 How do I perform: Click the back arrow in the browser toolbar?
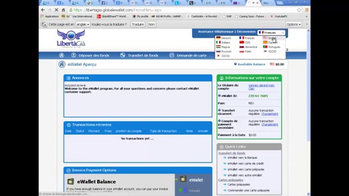tap(43, 10)
